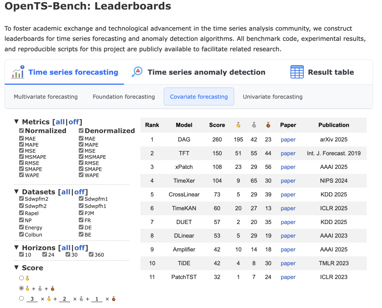Toggle the Denormalized checkbox
This screenshot has width=382, height=308.
click(81, 130)
